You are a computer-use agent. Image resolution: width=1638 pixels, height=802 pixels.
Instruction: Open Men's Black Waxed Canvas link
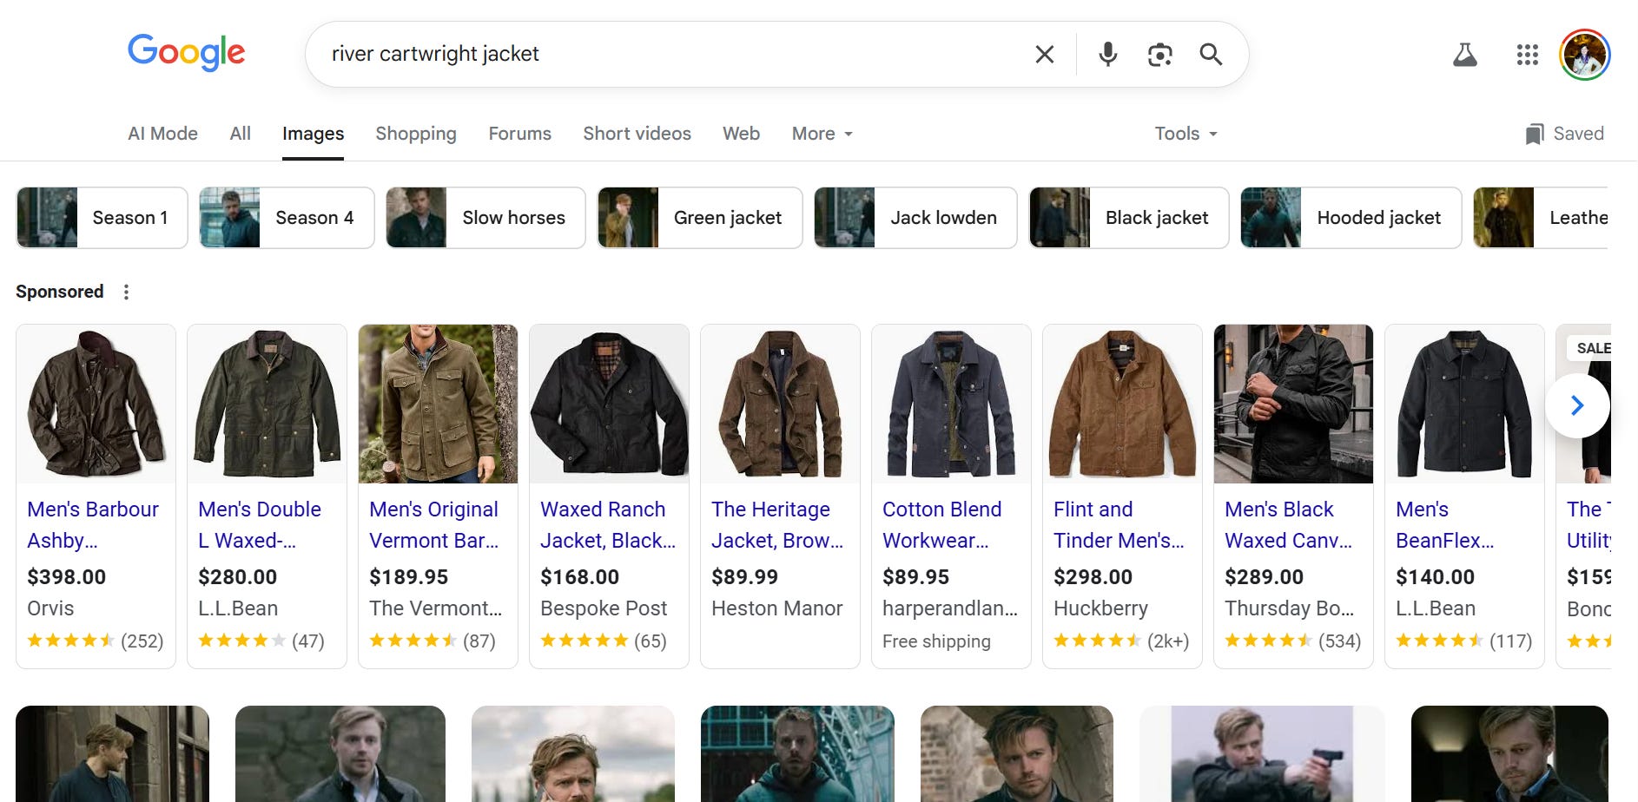coord(1288,525)
